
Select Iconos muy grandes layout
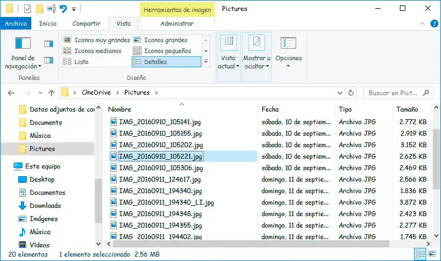click(x=97, y=40)
